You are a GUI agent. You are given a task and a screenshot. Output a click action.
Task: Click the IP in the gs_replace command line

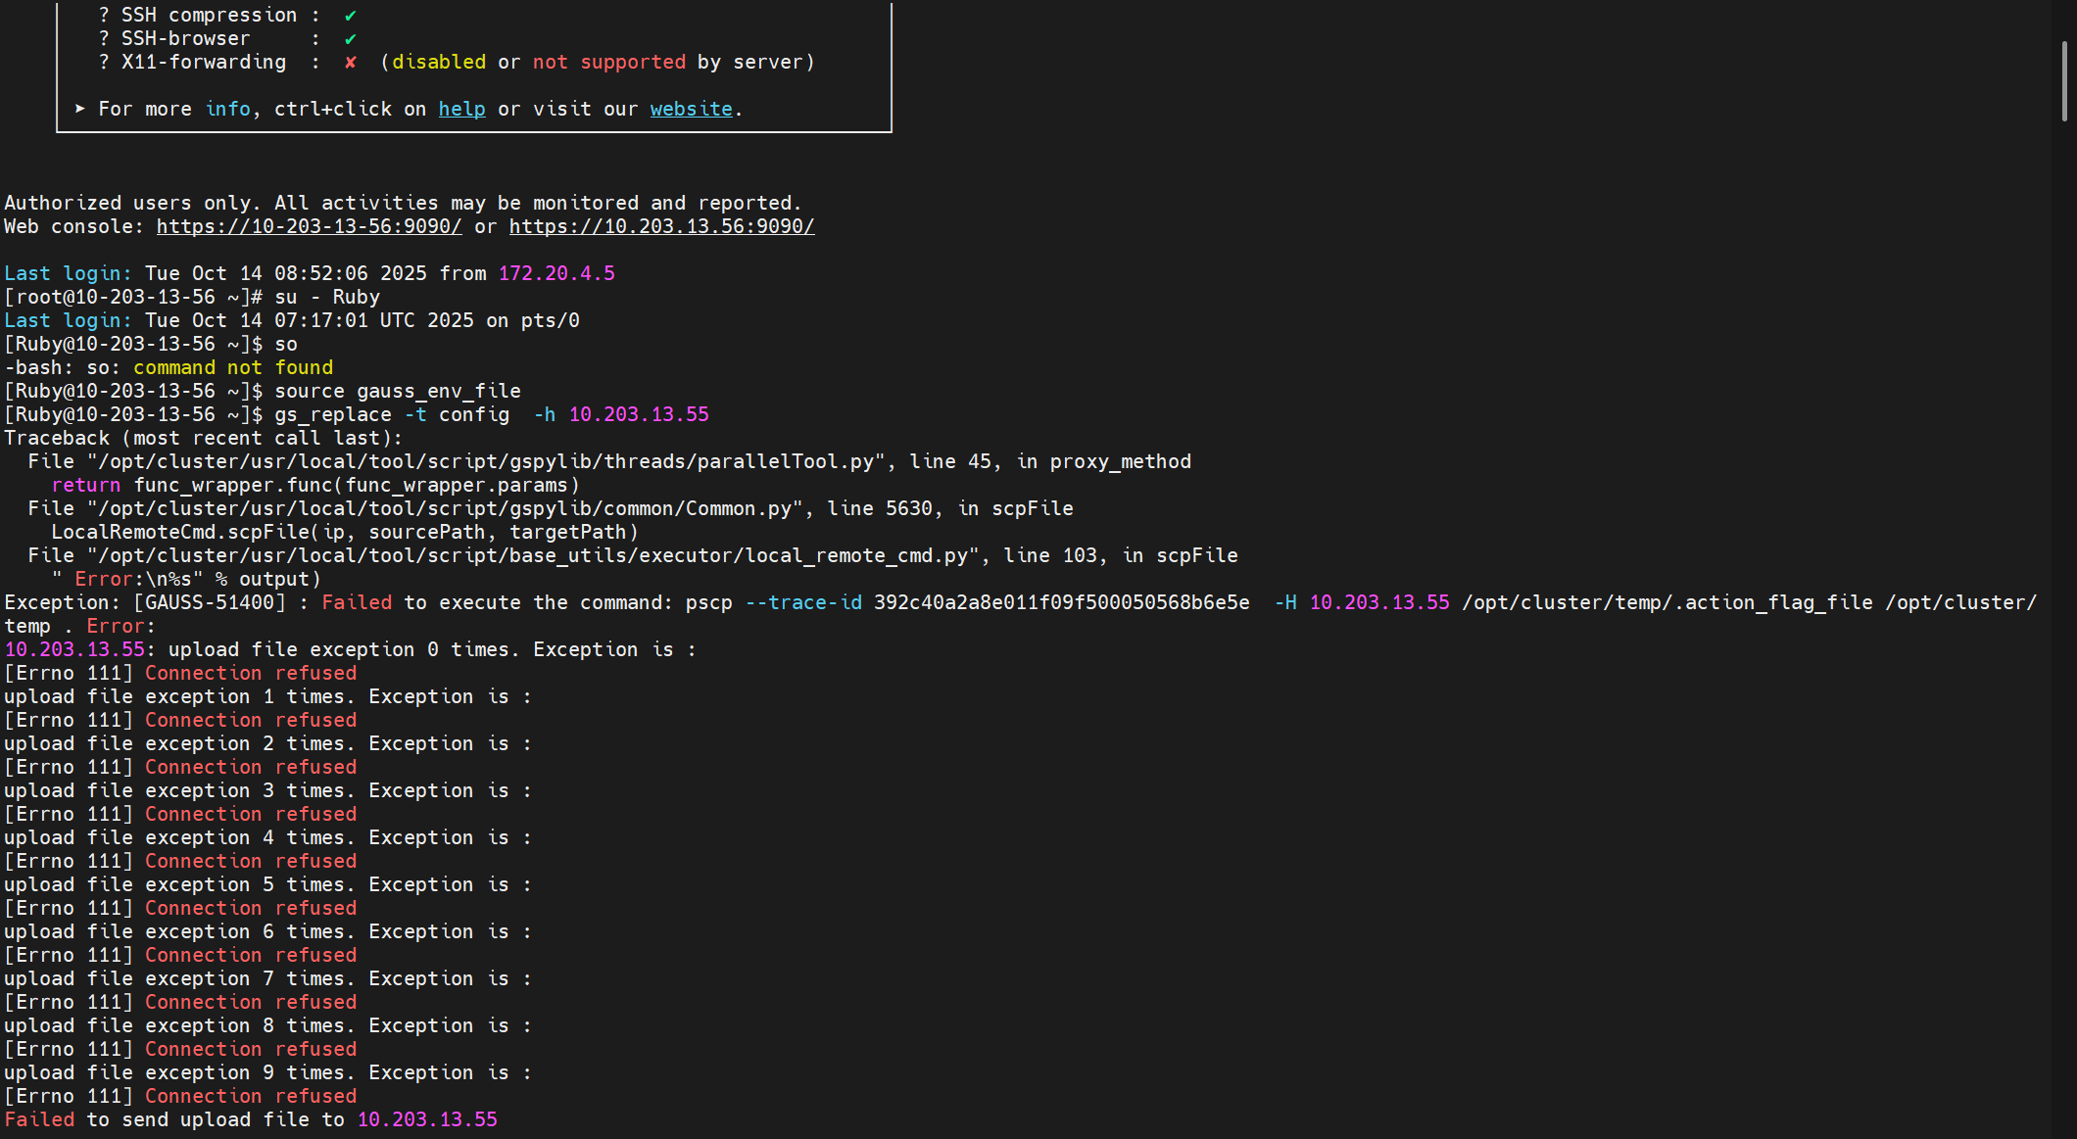tap(639, 415)
